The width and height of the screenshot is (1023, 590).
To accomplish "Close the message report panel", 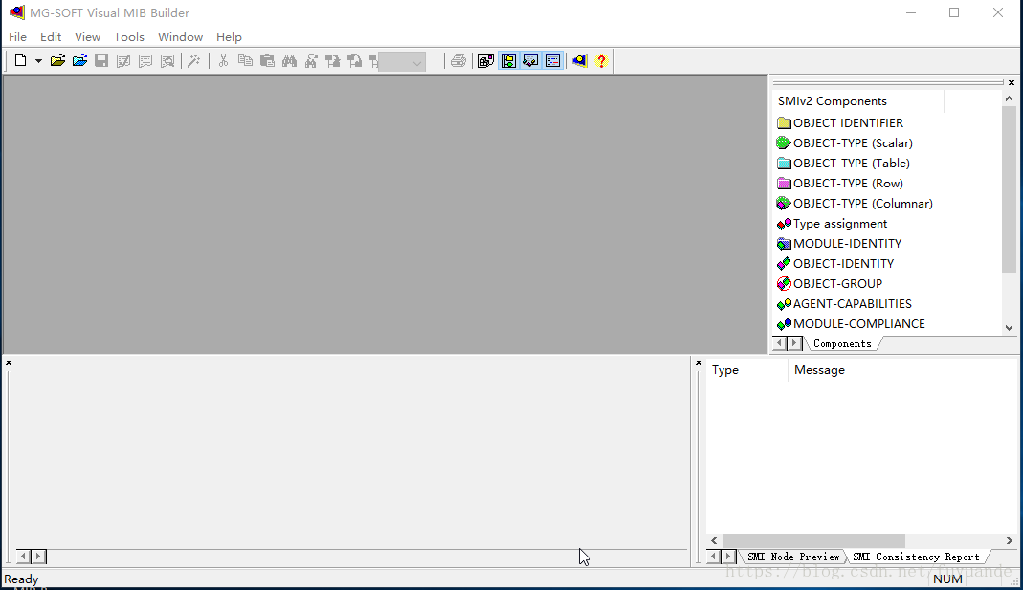I will click(x=698, y=363).
